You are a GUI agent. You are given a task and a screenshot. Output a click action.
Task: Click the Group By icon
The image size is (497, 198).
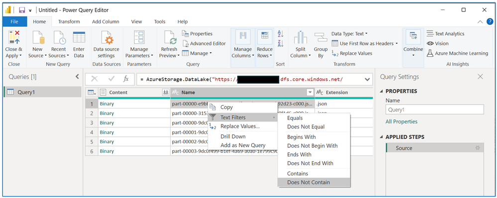click(320, 38)
